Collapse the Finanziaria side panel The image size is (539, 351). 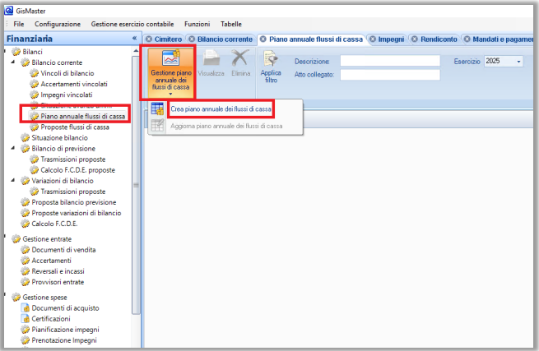click(134, 39)
